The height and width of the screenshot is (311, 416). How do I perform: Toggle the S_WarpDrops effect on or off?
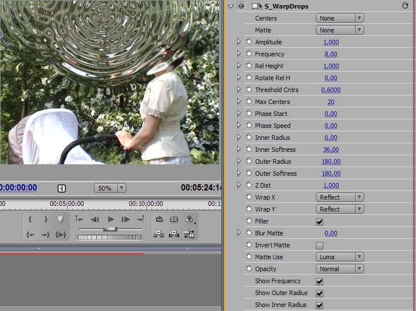click(241, 6)
